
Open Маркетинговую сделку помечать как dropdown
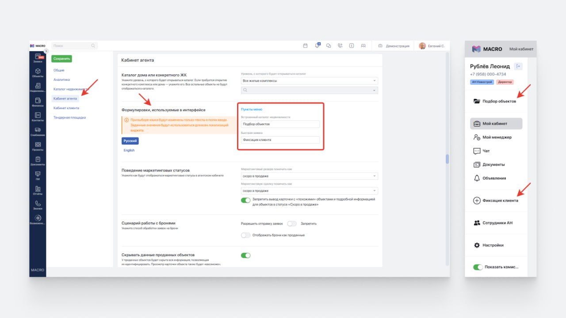pos(309,191)
